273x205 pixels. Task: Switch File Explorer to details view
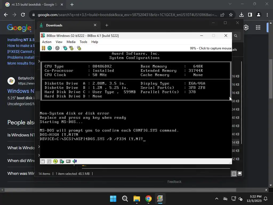[x=234, y=174]
